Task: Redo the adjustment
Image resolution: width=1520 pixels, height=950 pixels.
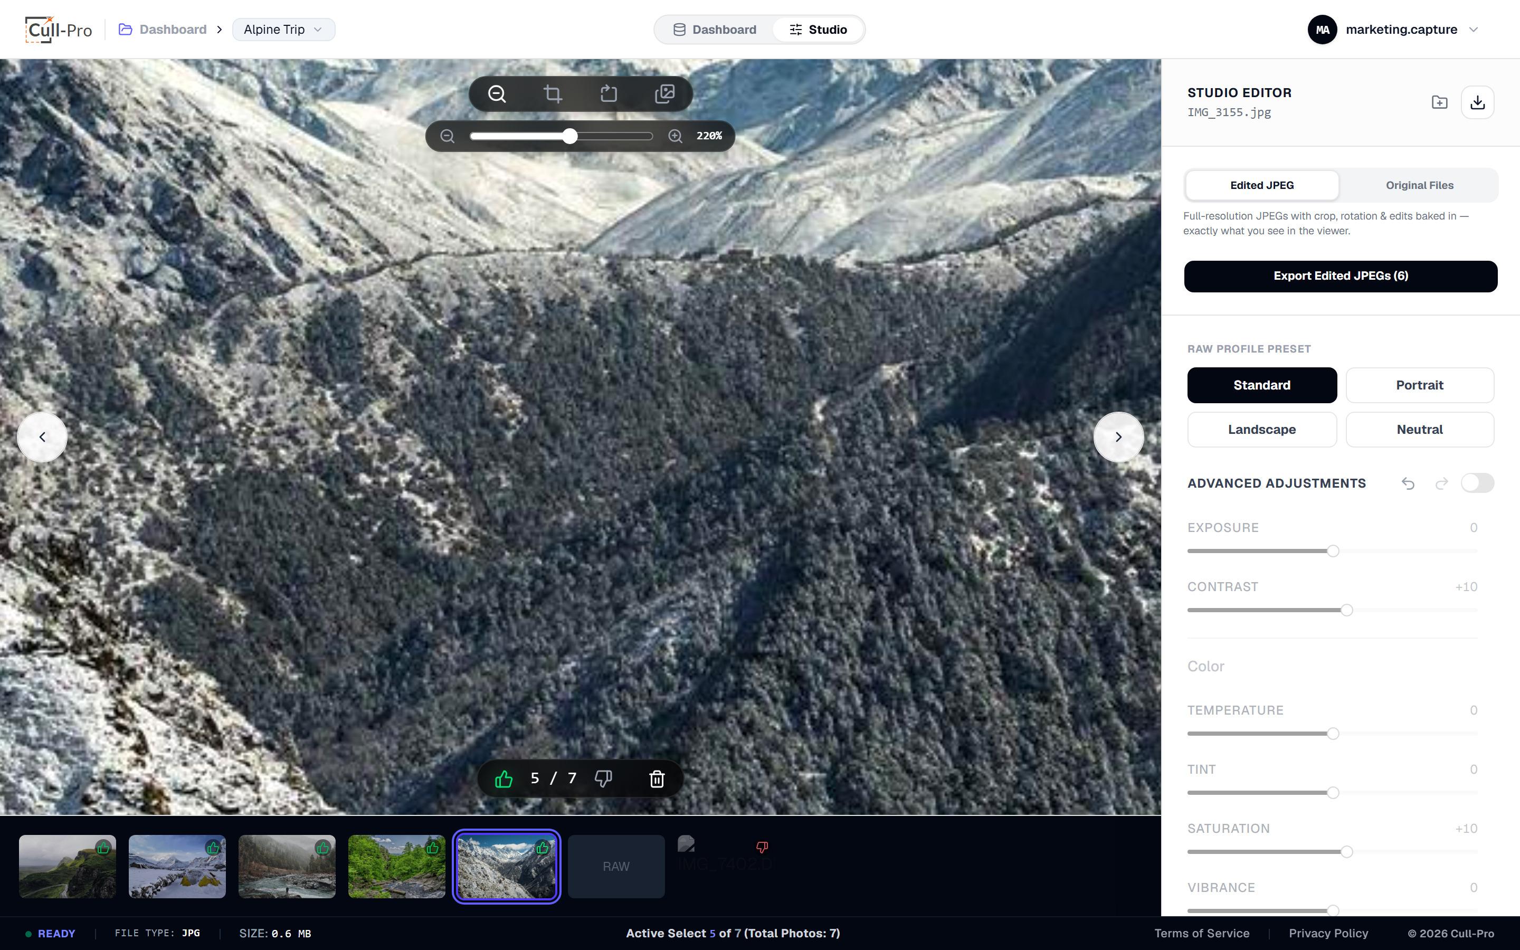Action: pos(1442,483)
